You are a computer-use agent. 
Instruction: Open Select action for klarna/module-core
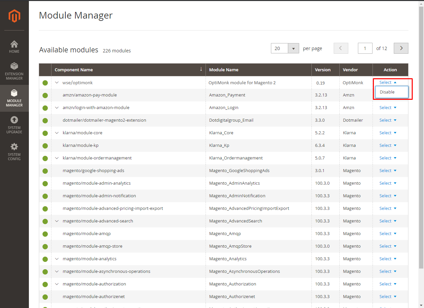(388, 133)
